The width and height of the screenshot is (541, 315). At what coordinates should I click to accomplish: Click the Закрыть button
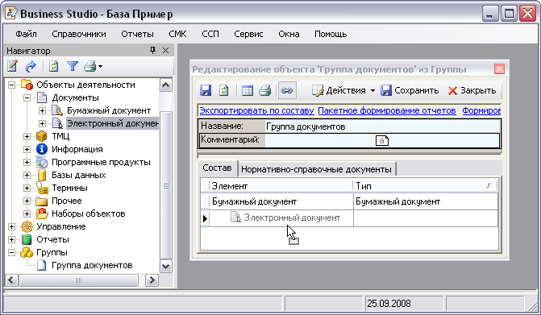pos(472,91)
